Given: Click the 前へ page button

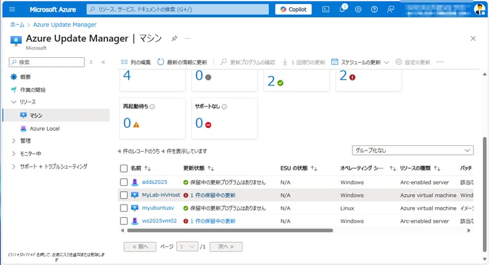Looking at the screenshot, I should tap(140, 246).
